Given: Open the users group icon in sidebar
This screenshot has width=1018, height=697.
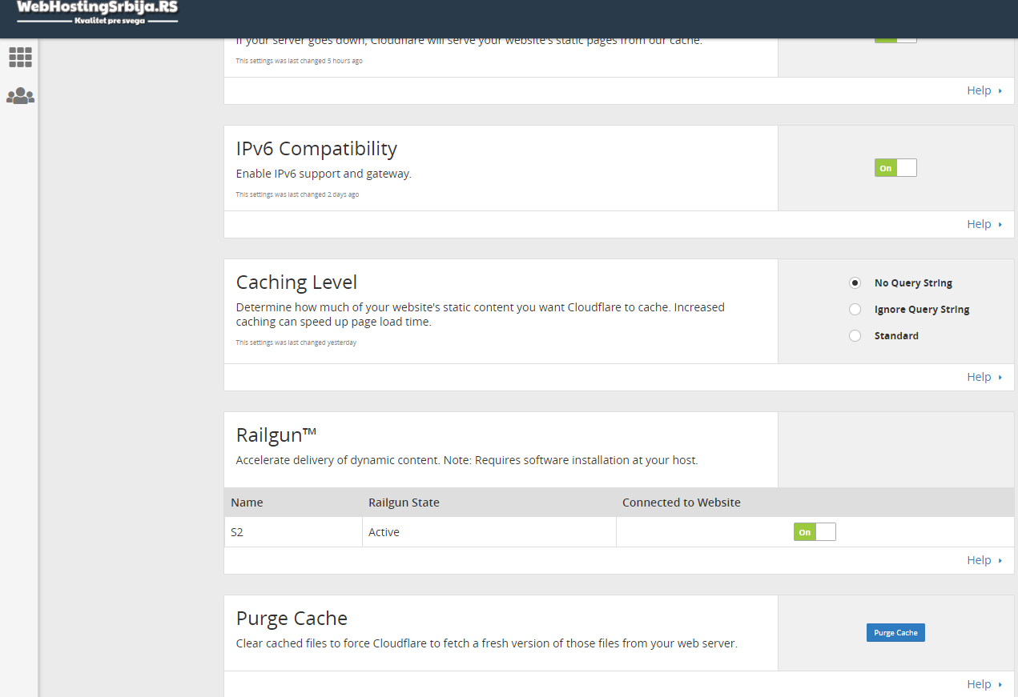Looking at the screenshot, I should [21, 96].
